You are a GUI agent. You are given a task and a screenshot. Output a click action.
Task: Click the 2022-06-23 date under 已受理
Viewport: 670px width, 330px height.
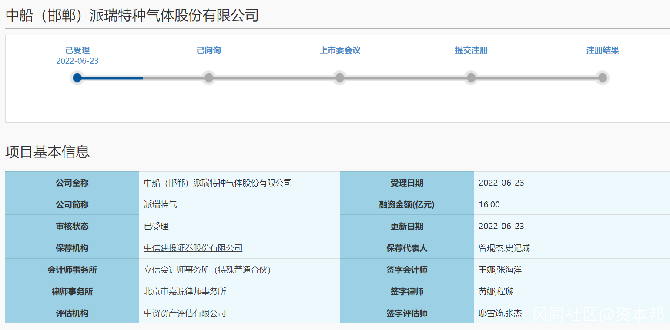click(77, 61)
